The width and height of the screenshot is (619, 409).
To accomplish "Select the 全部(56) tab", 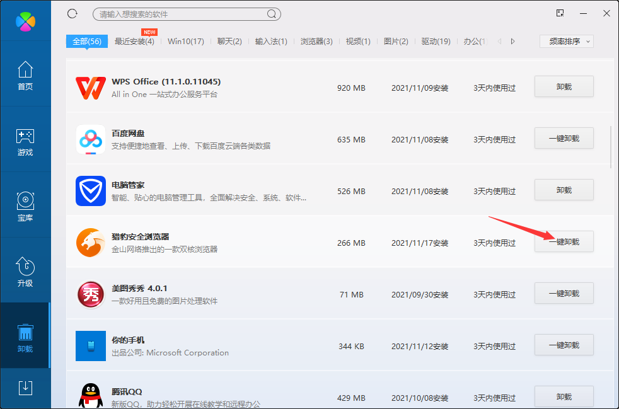I will coord(87,41).
